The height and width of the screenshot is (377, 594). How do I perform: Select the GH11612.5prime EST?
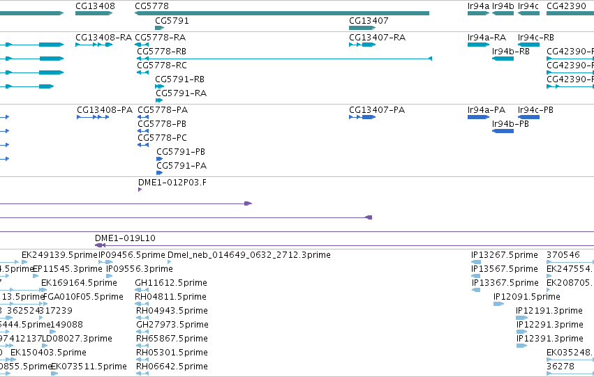click(142, 290)
